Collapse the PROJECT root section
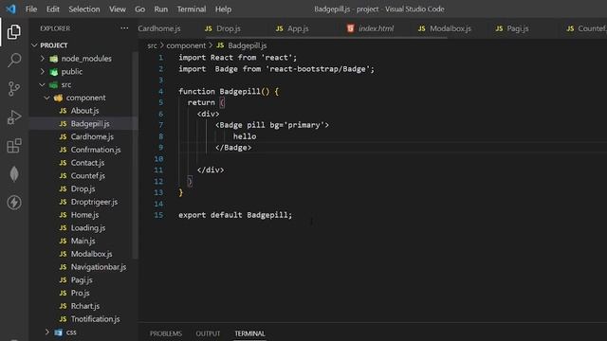The image size is (607, 341). [x=34, y=45]
